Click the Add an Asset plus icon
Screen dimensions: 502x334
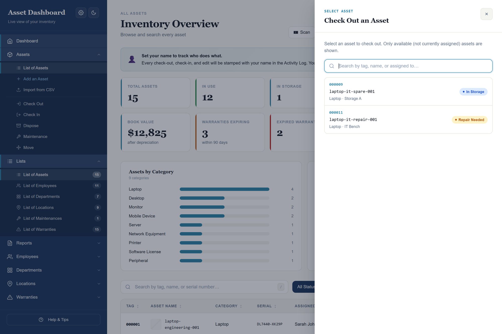[19, 79]
